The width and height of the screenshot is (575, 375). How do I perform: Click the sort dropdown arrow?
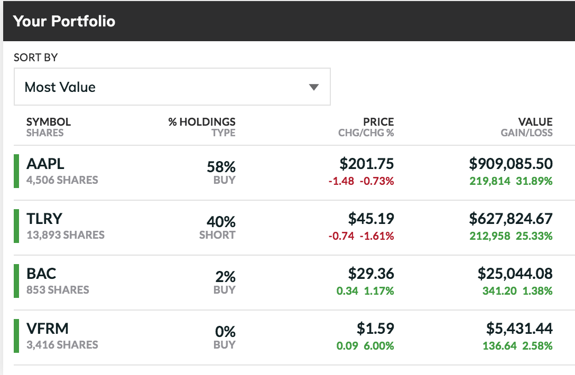[x=314, y=87]
